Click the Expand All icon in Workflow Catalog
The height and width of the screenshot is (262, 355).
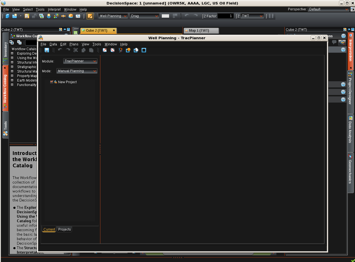pyautogui.click(x=12, y=42)
